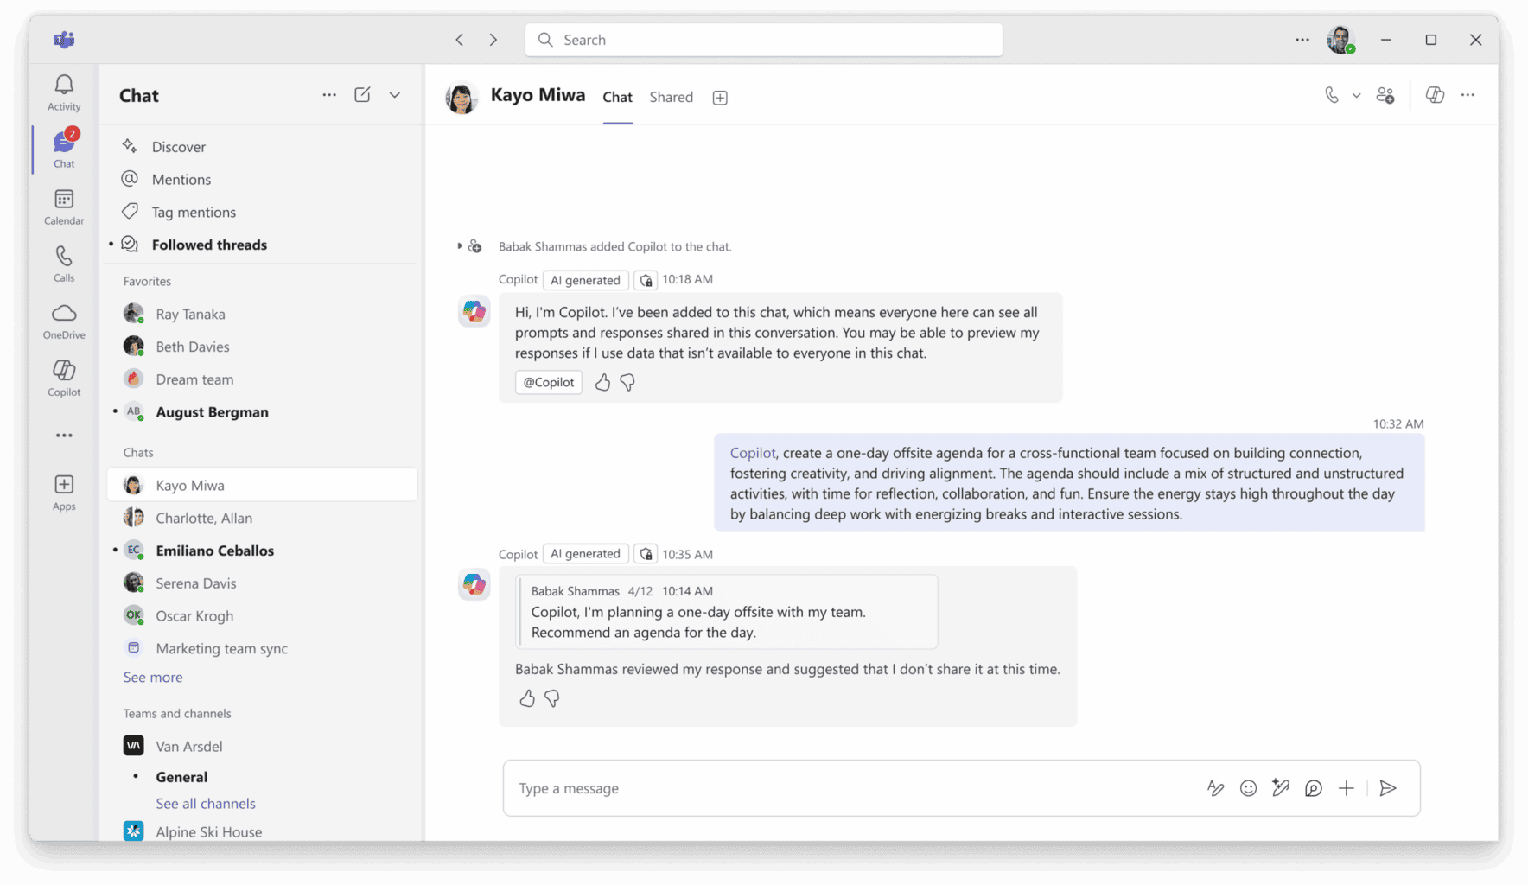
Task: Click See more under Chats
Action: 153,678
